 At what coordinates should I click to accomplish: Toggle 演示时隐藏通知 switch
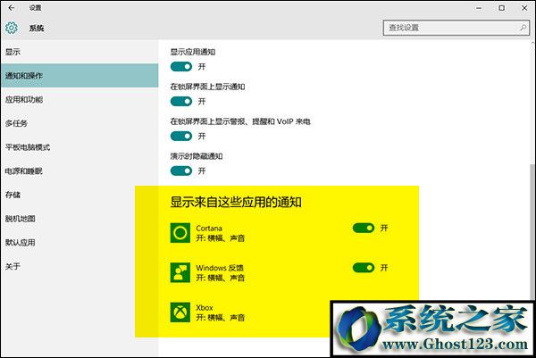click(181, 171)
